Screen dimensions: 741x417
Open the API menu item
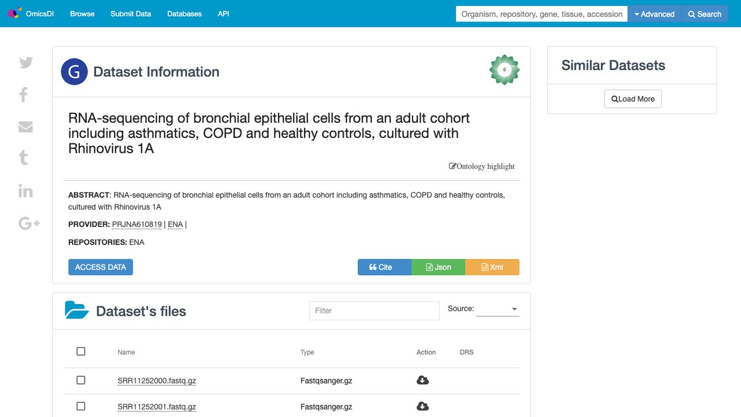coord(223,14)
